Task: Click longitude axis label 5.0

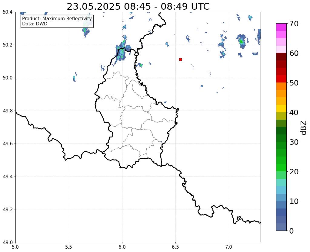Action: (15, 247)
